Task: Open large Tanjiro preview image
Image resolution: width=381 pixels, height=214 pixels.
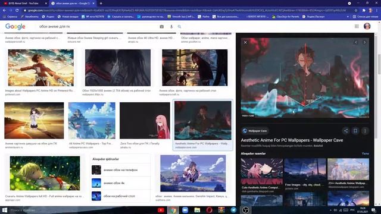Action: pos(305,78)
